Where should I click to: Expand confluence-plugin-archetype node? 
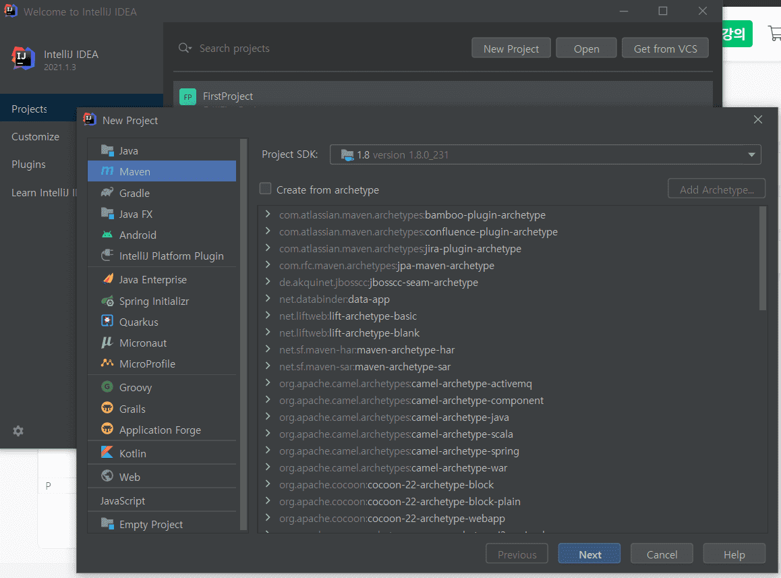268,231
